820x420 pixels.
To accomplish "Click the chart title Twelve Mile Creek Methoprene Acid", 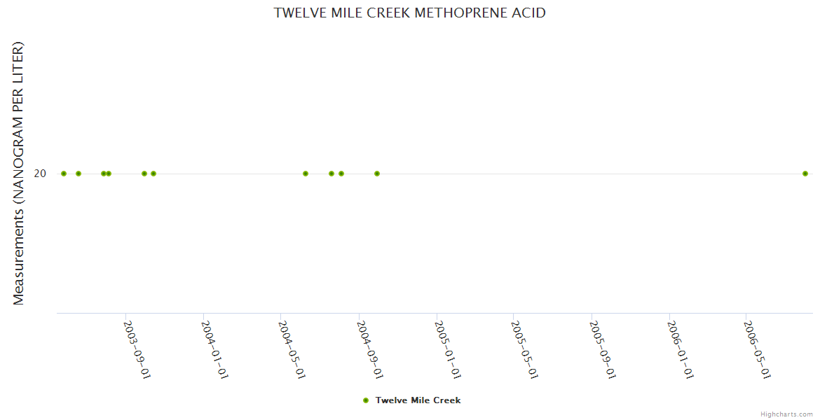I will [x=409, y=13].
